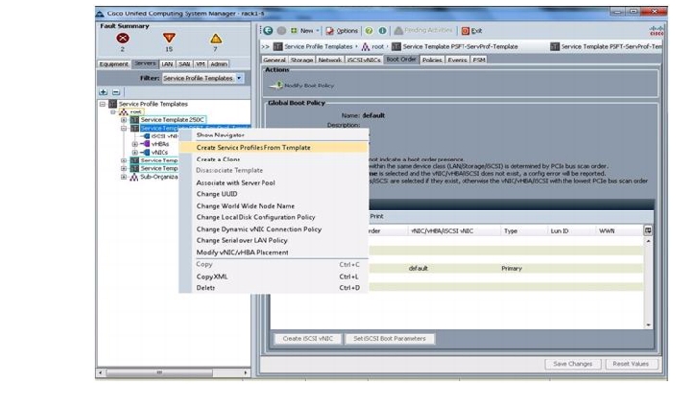676x396 pixels.
Task: Click the Save Changes button
Action: [572, 364]
